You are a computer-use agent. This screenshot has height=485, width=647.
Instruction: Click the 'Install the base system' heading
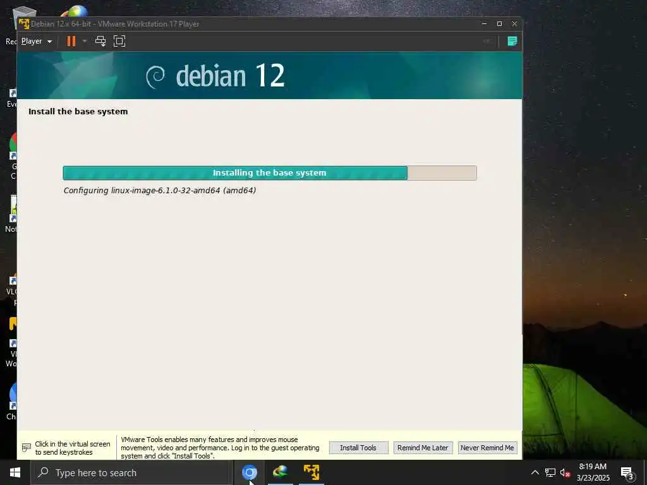click(78, 112)
